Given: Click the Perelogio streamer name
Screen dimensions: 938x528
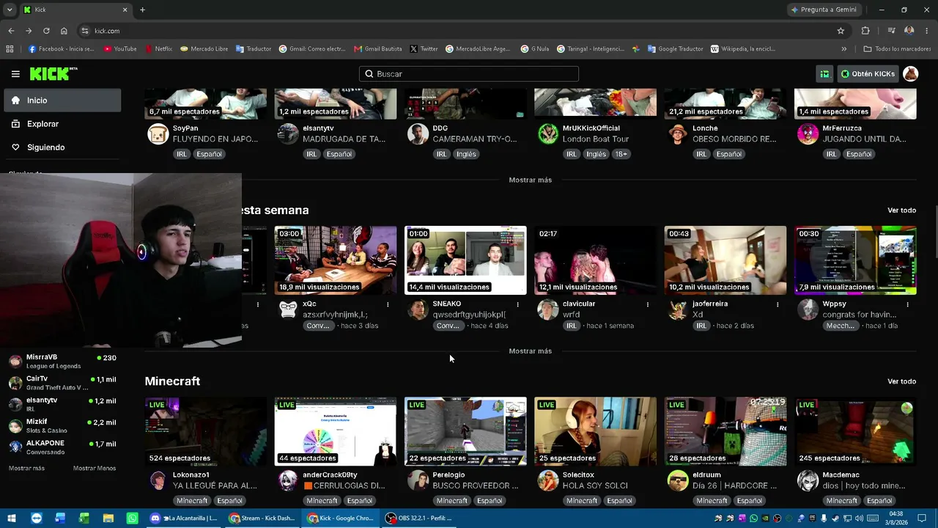Looking at the screenshot, I should coord(448,475).
